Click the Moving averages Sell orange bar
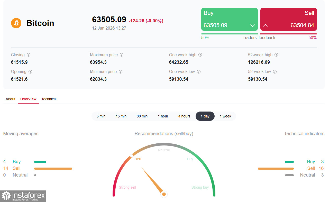The height and width of the screenshot is (202, 329). pyautogui.click(x=53, y=169)
